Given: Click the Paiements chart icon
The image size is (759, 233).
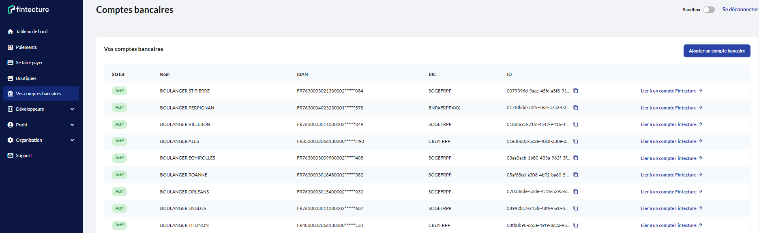Looking at the screenshot, I should pyautogui.click(x=11, y=47).
